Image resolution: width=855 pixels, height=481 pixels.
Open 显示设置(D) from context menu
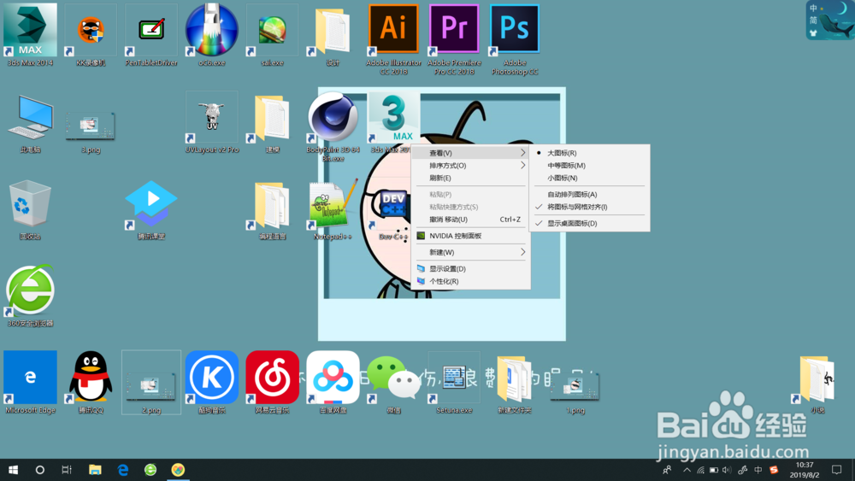tap(470, 268)
